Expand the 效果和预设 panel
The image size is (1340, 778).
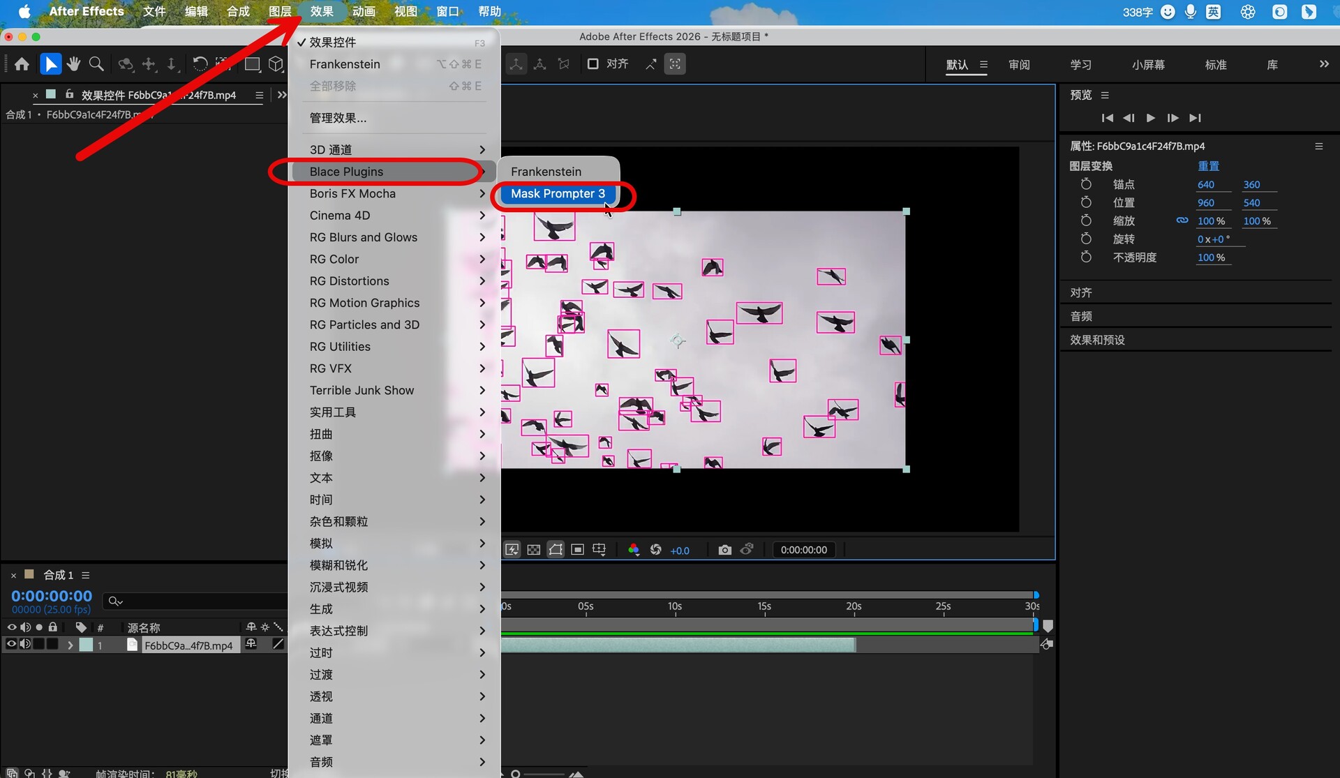pos(1097,340)
